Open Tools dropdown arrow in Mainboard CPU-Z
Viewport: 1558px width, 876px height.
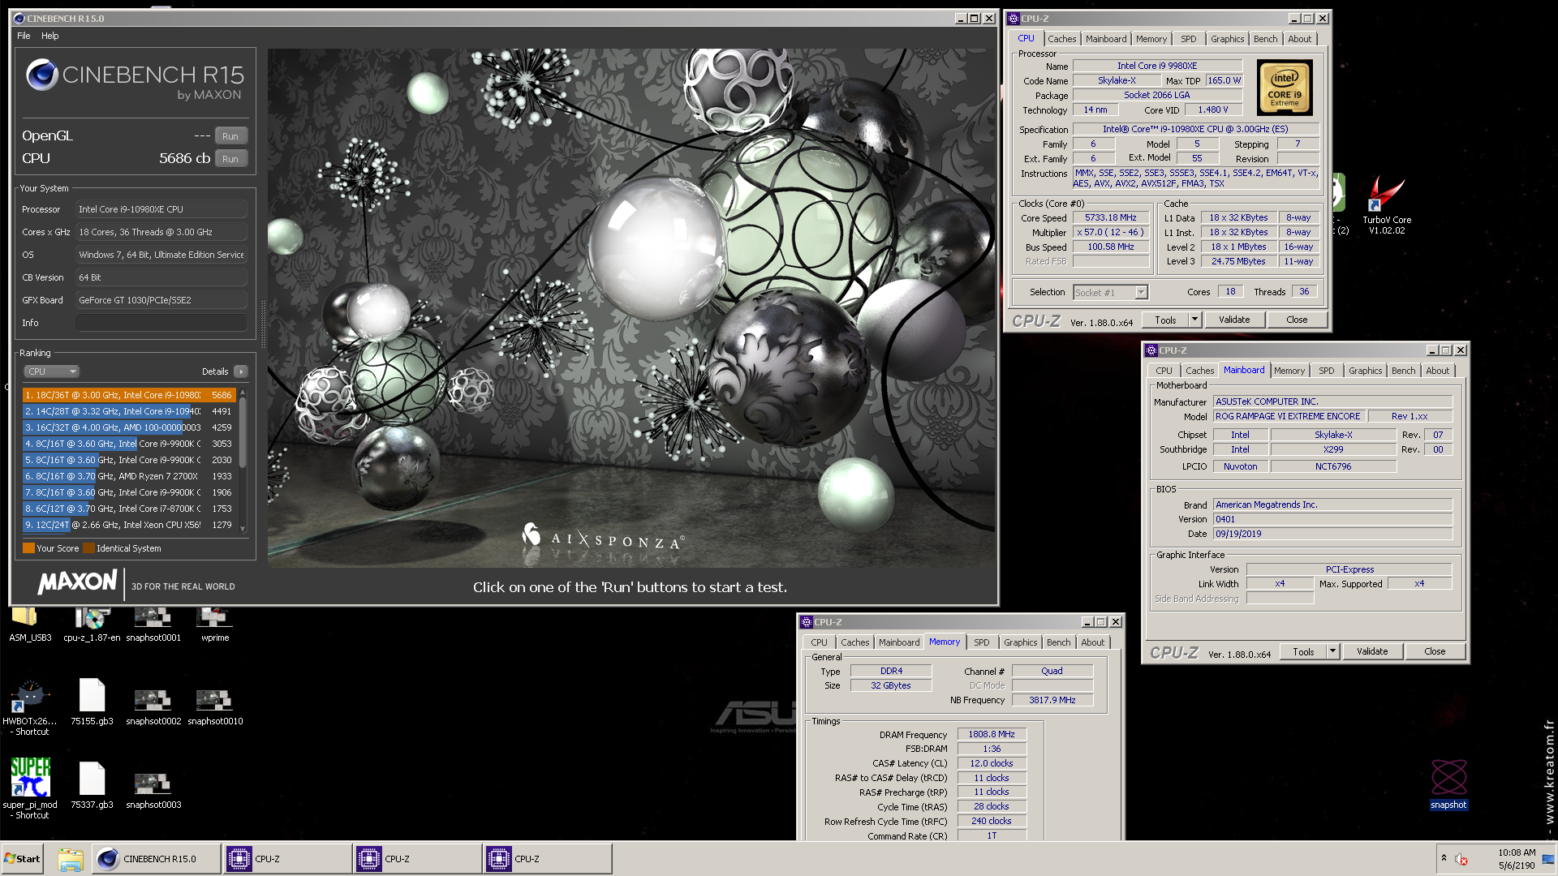click(x=1332, y=651)
